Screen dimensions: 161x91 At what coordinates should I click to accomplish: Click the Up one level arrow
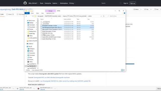click(x=33, y=16)
